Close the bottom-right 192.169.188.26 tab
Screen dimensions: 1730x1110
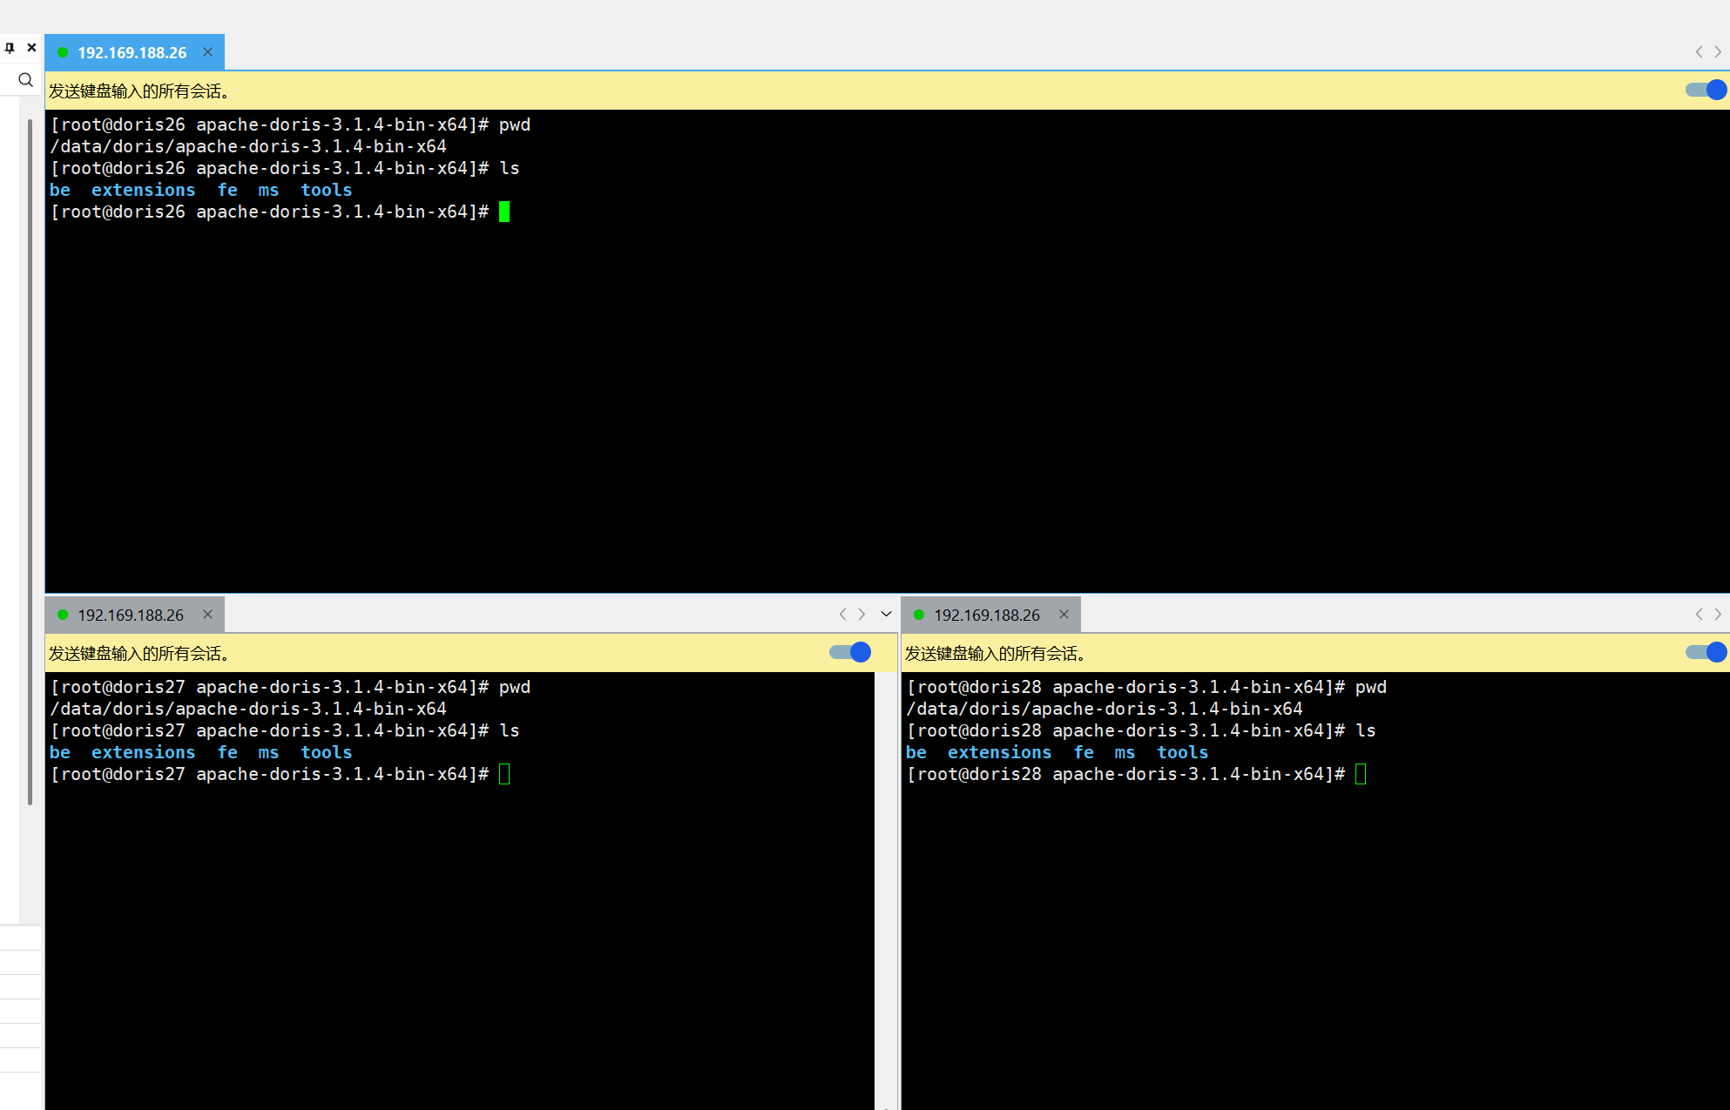coord(1064,615)
